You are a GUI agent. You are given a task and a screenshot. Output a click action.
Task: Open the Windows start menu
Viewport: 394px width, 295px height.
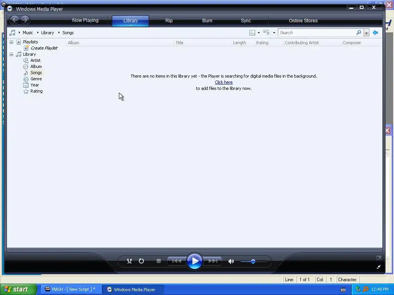coord(18,290)
